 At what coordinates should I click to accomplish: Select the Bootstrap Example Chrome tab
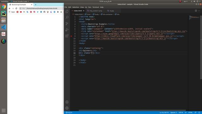pyautogui.click(x=19, y=5)
